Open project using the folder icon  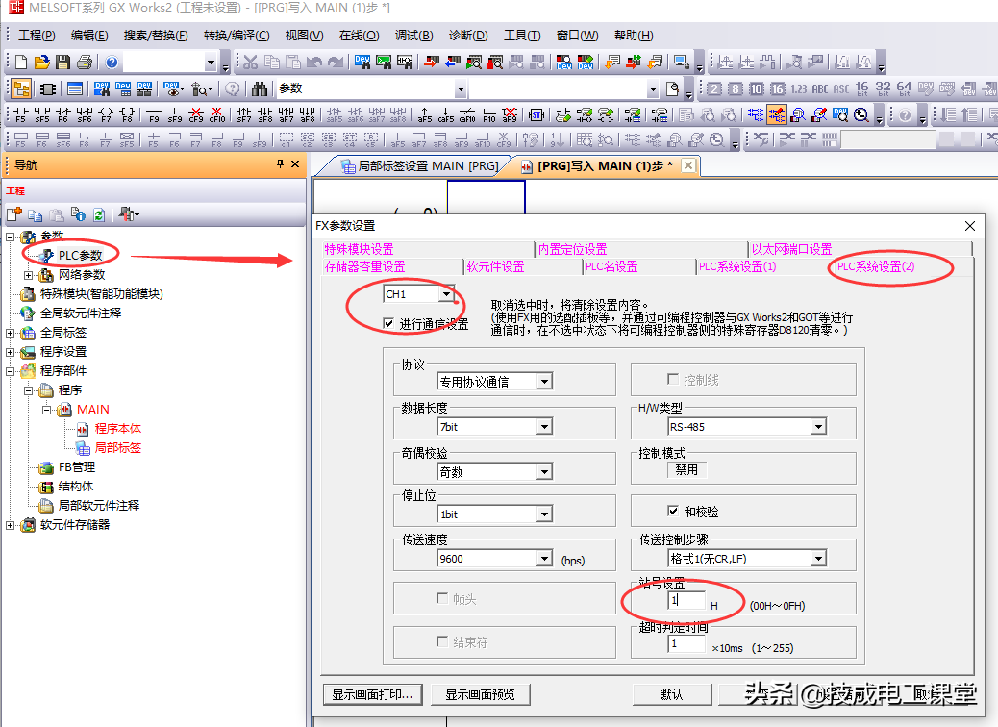pyautogui.click(x=41, y=63)
